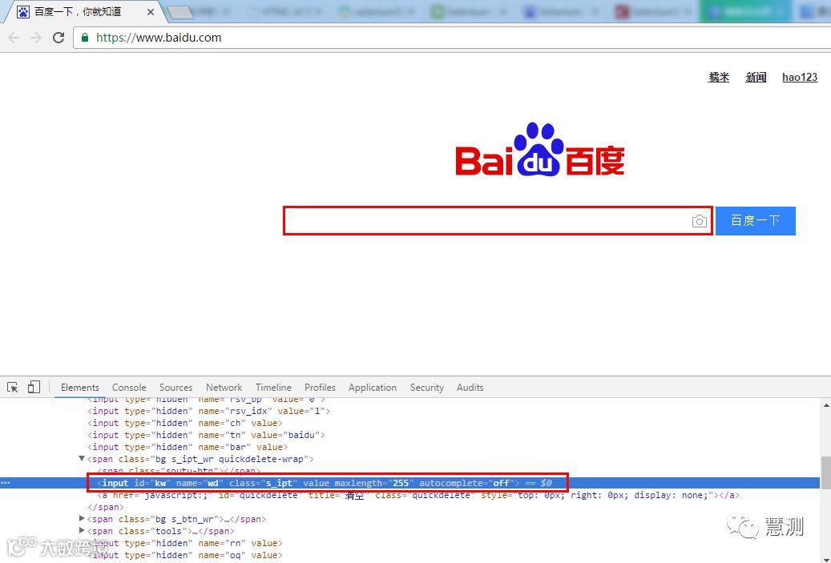This screenshot has height=563, width=831.
Task: Reload the Baidu page
Action: (58, 38)
